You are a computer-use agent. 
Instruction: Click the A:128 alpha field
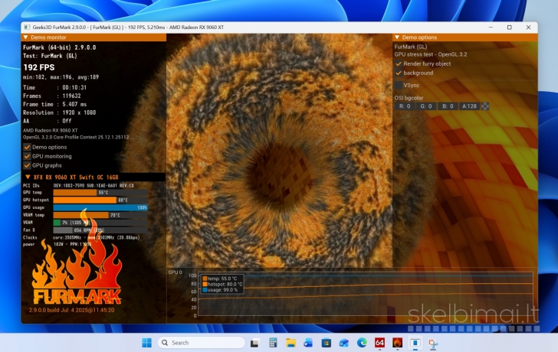tap(468, 106)
